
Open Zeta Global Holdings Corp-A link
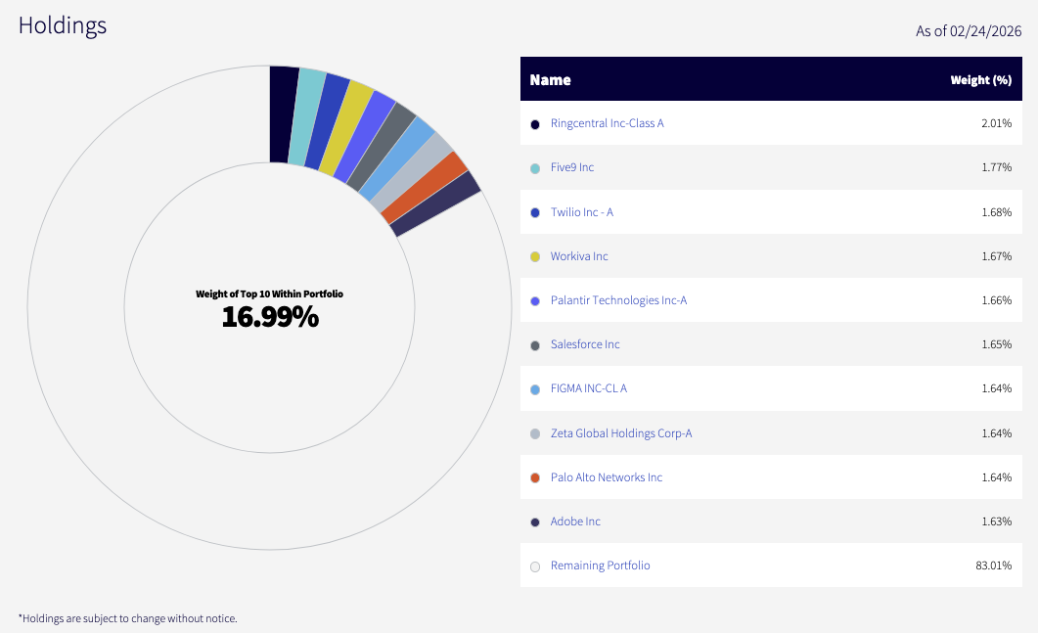(x=621, y=433)
